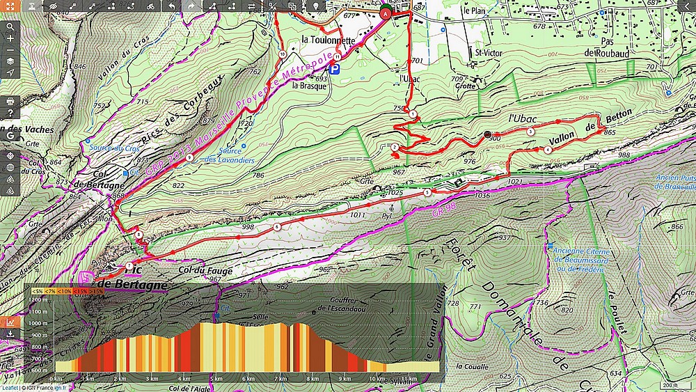
Task: Print the map
Action: (10, 101)
